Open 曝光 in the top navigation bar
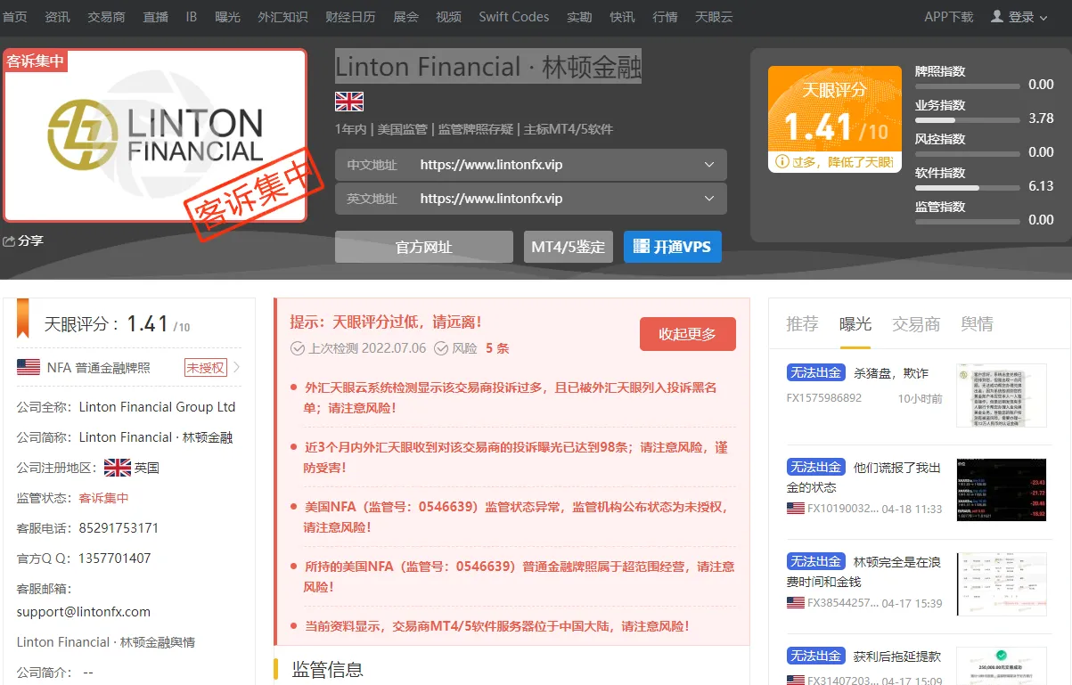 pos(227,17)
